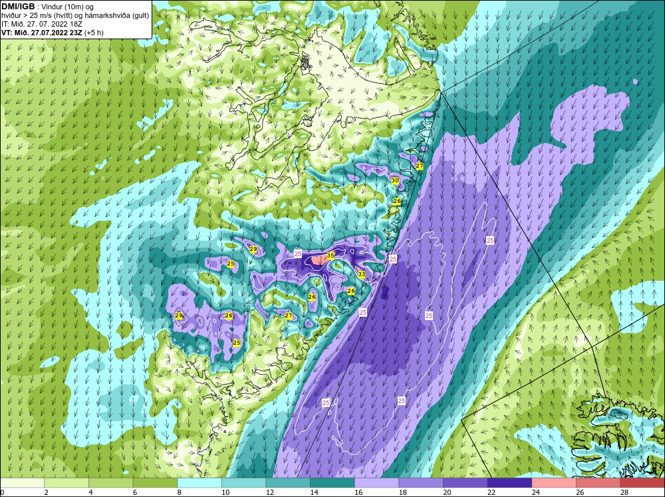Image resolution: width=665 pixels, height=497 pixels.
Task: Click the legend swatch between 0 and 2
Action: click(22, 482)
